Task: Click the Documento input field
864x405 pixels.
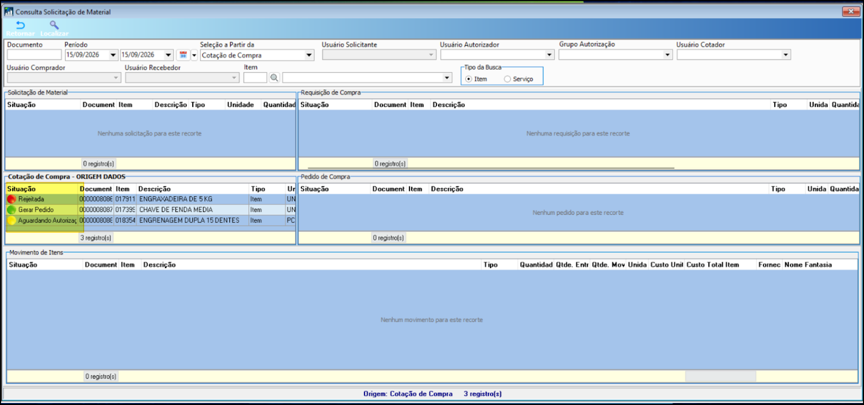Action: 34,55
